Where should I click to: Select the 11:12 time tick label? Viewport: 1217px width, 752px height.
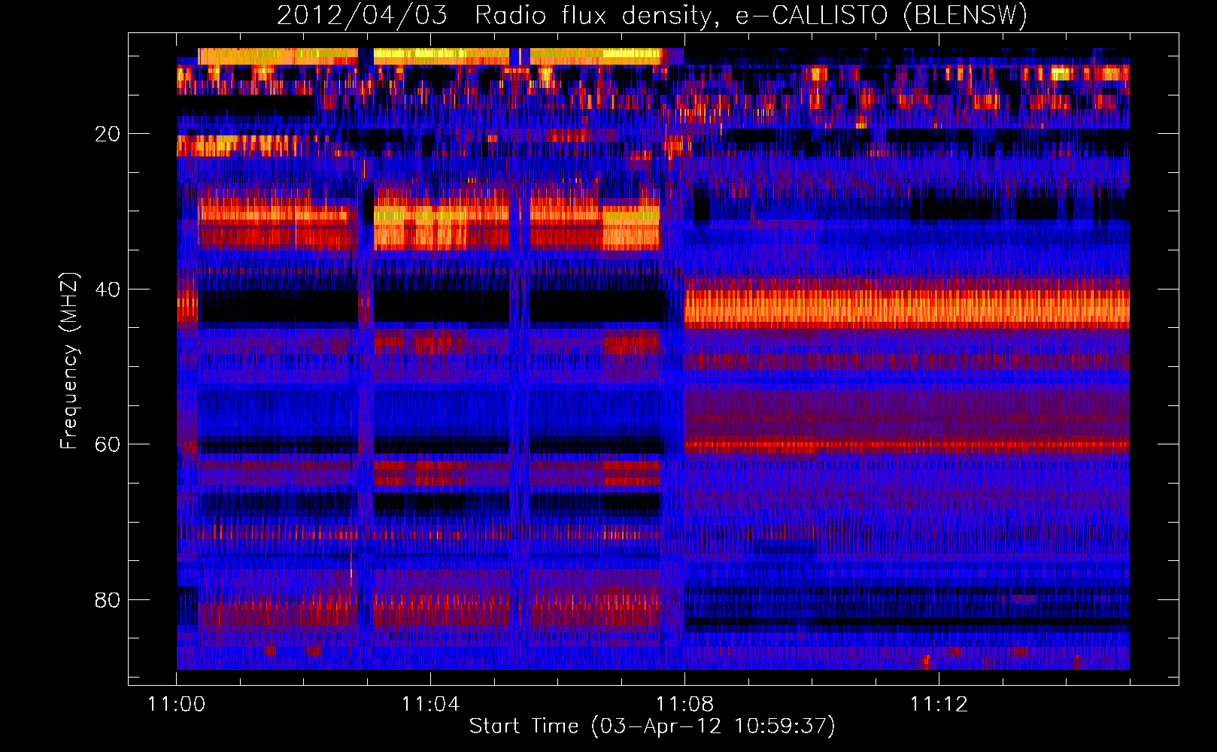click(939, 704)
